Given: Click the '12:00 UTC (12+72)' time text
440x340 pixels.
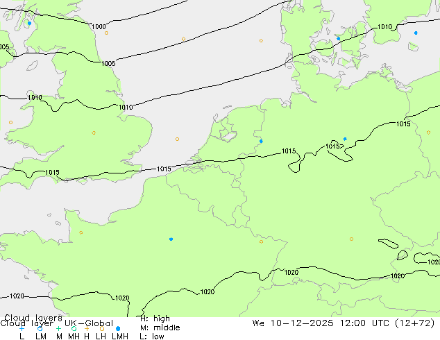Looking at the screenshot, I should point(387,323).
